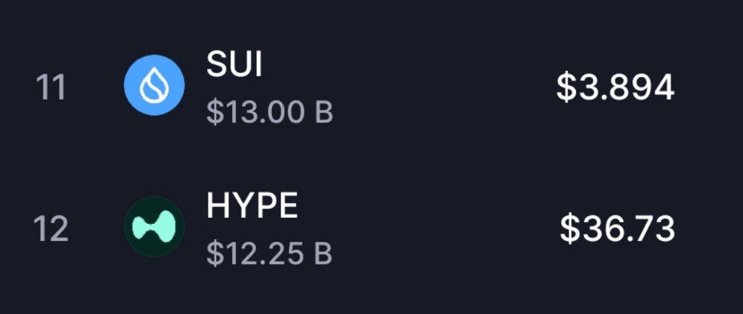Click the blue SUI droplet icon
Screen dimensions: 743x314
click(x=154, y=85)
